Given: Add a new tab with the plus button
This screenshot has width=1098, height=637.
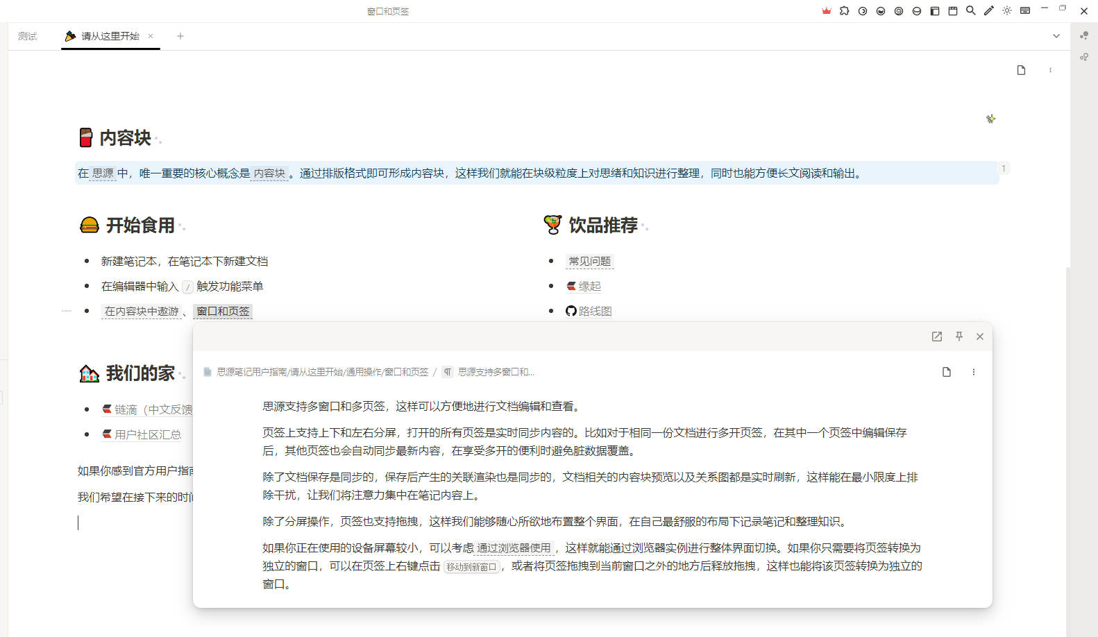Looking at the screenshot, I should point(180,36).
